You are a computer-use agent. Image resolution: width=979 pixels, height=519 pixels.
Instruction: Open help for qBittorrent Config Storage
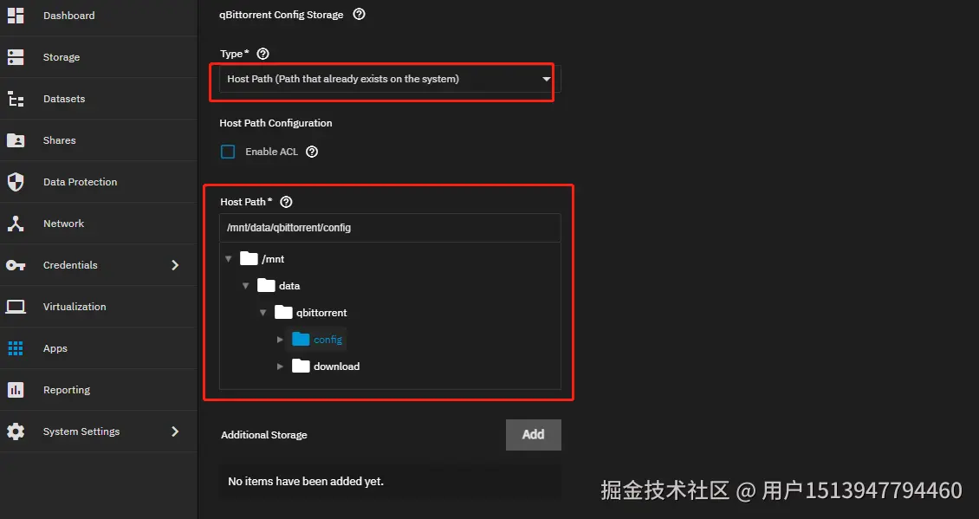pos(359,14)
